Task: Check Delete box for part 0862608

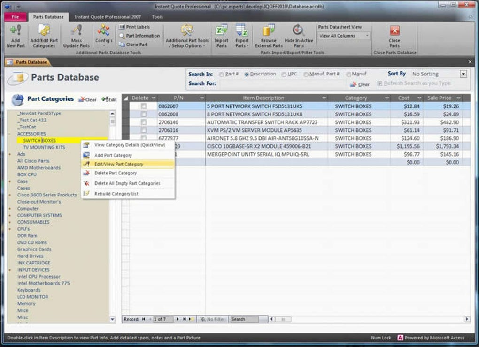Action: 144,114
